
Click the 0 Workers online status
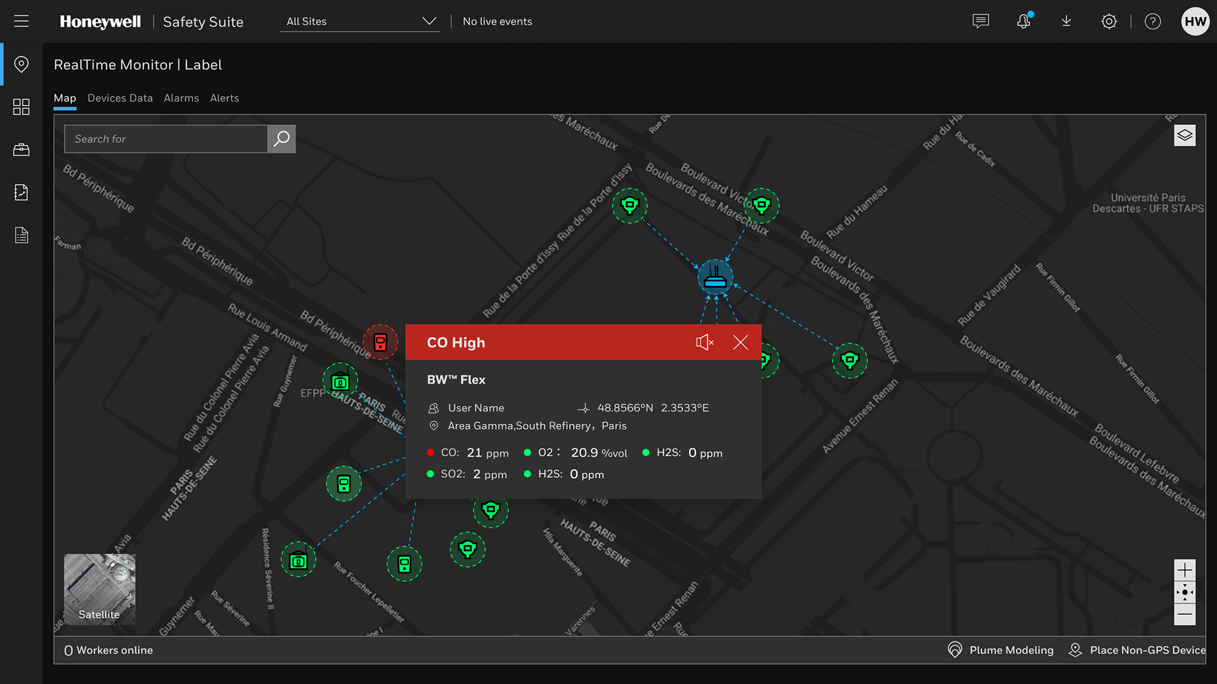tap(108, 650)
